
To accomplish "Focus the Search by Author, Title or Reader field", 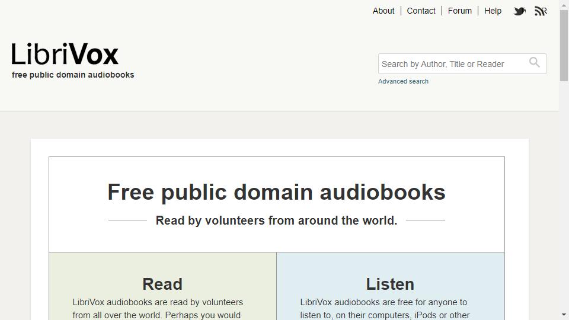I will 462,64.
